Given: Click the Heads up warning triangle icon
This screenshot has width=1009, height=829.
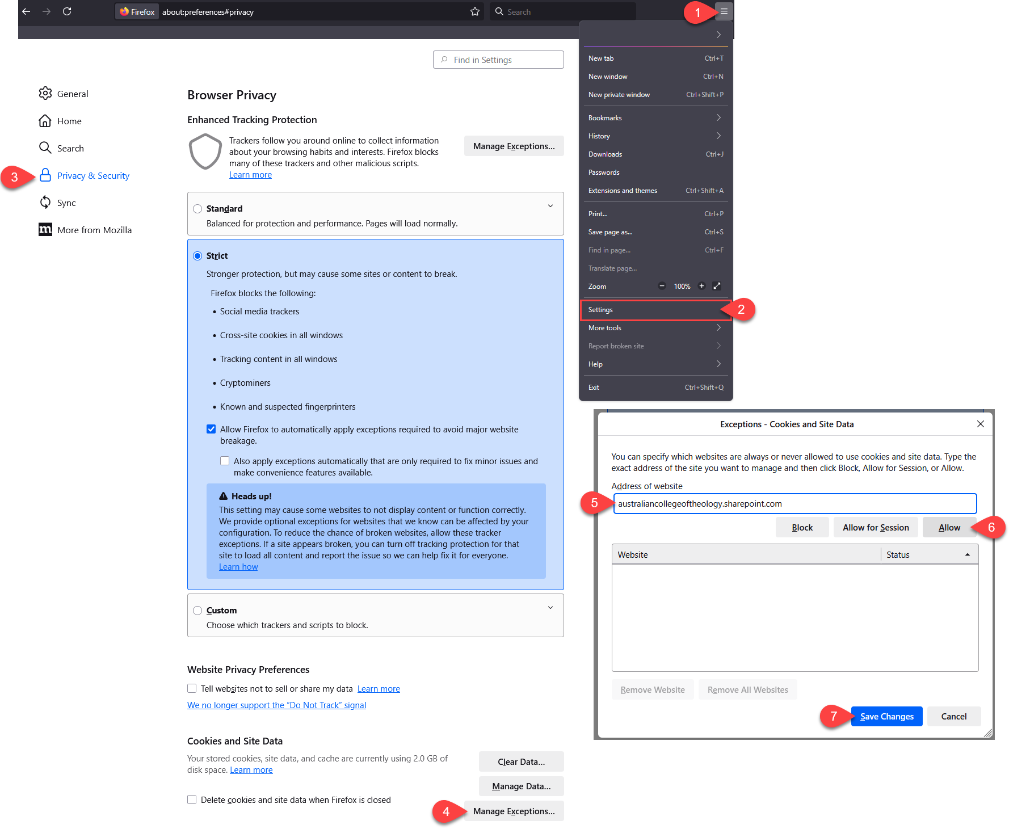Looking at the screenshot, I should 224,496.
